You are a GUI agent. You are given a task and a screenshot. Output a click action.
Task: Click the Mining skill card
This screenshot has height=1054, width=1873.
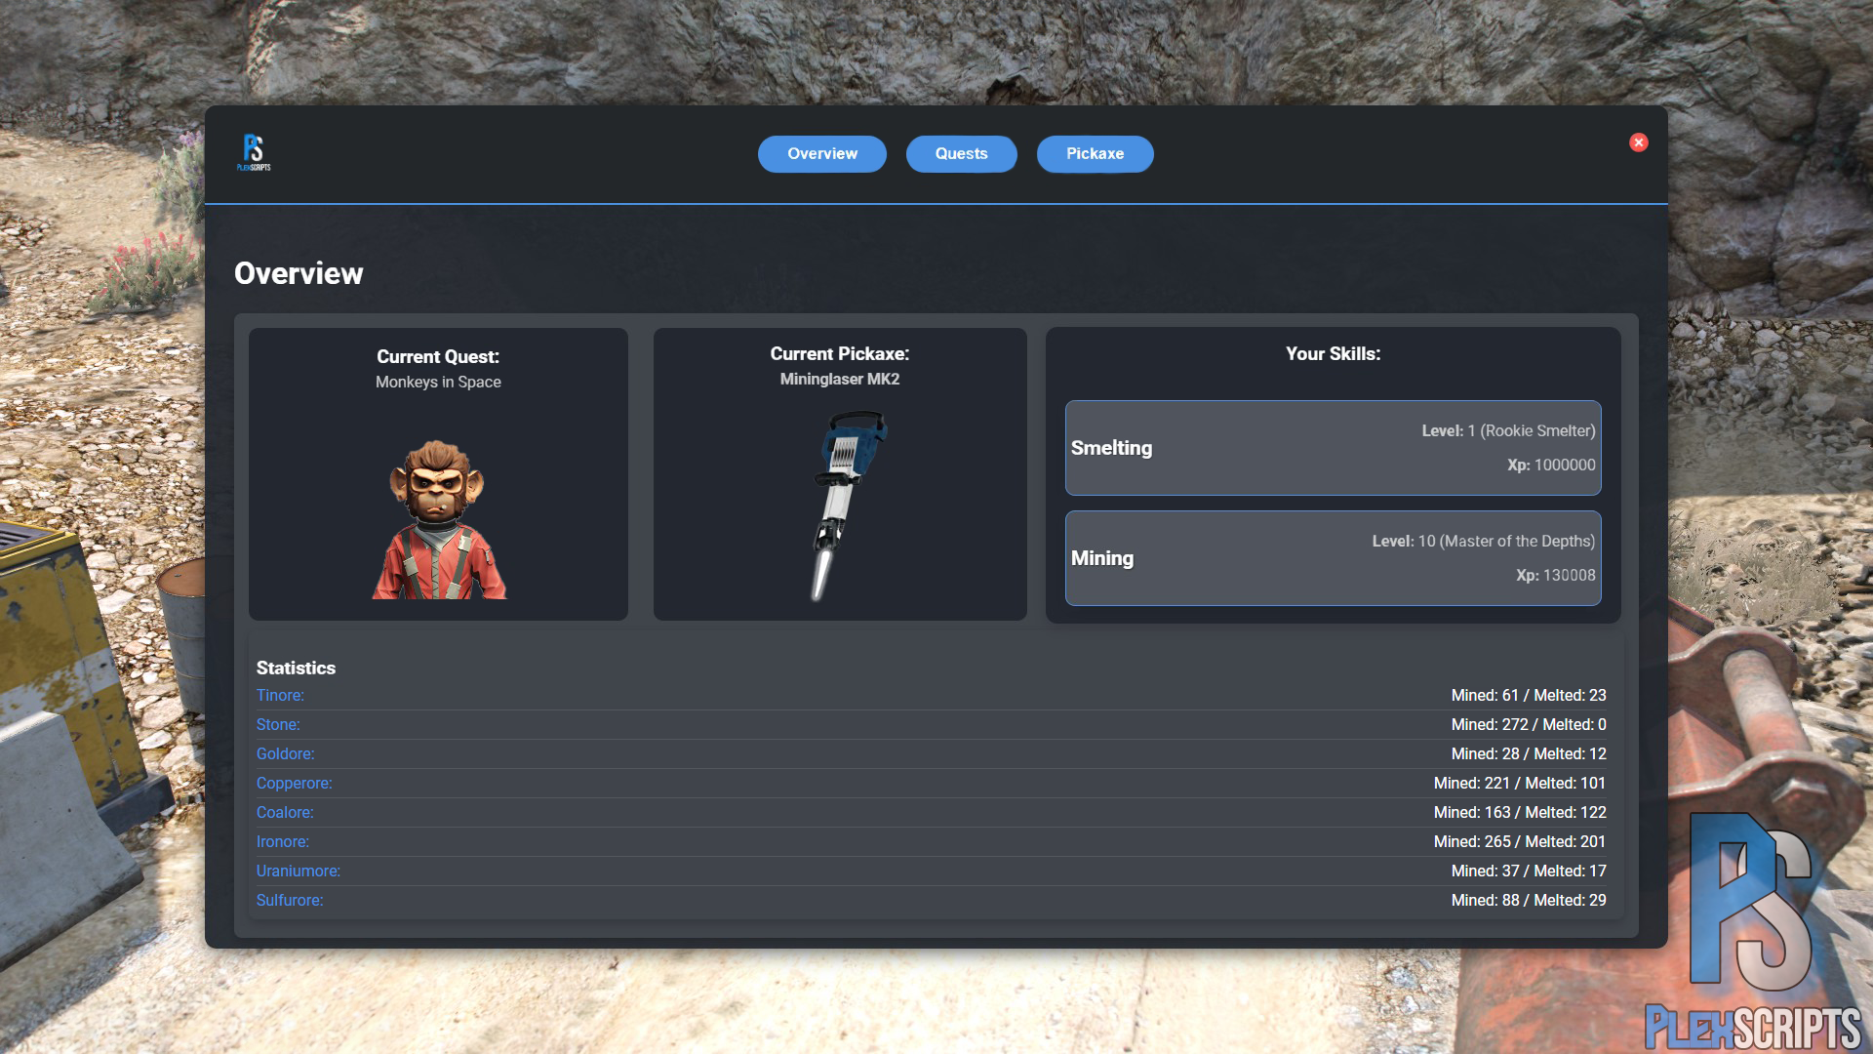coord(1333,558)
